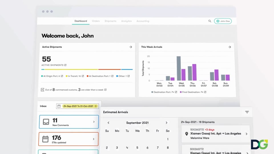Click the date range 24-Sep-2021 To 01-Oct-2021
The height and width of the screenshot is (154, 274).
pos(78,106)
